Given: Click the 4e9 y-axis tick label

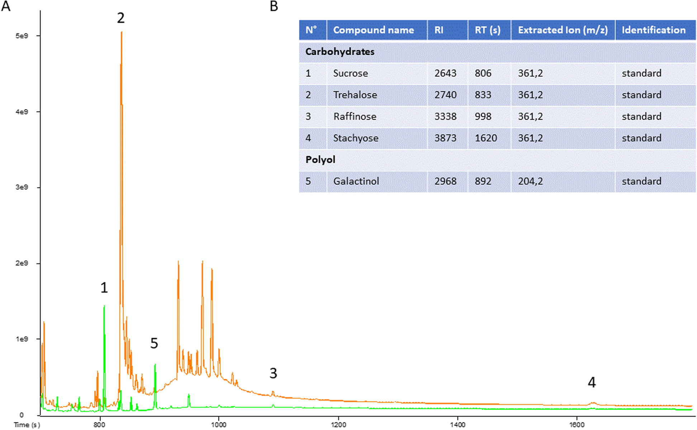Looking at the screenshot, I should point(22,112).
